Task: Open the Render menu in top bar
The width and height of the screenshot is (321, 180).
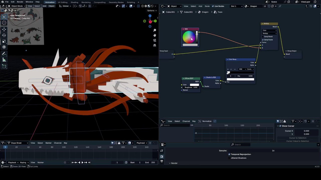Action: pos(20,2)
